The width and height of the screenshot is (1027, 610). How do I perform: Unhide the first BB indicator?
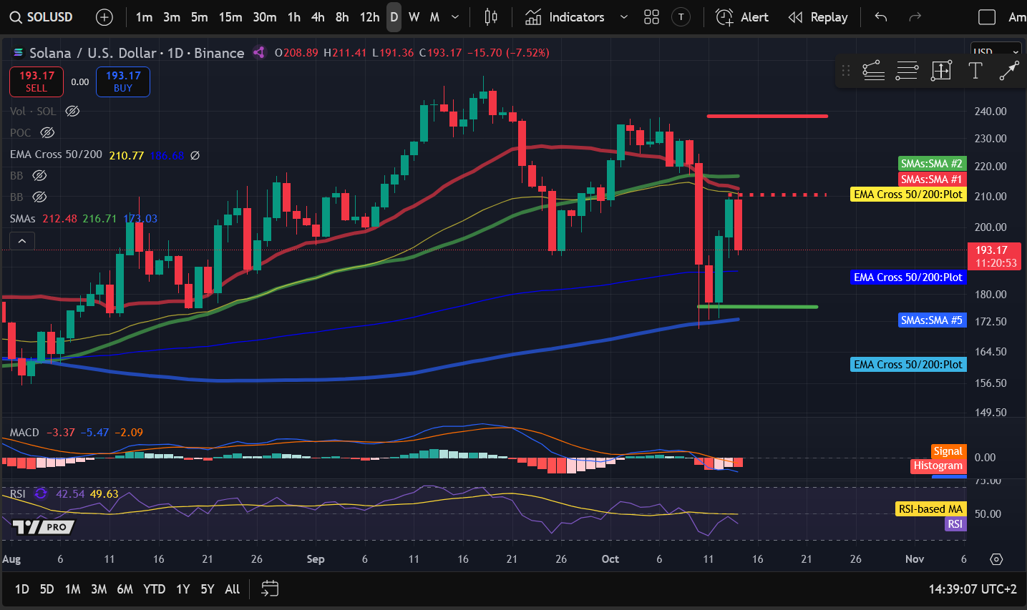[x=40, y=175]
